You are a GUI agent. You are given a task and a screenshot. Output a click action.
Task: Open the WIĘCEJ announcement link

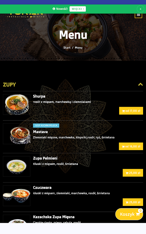tap(78, 9)
